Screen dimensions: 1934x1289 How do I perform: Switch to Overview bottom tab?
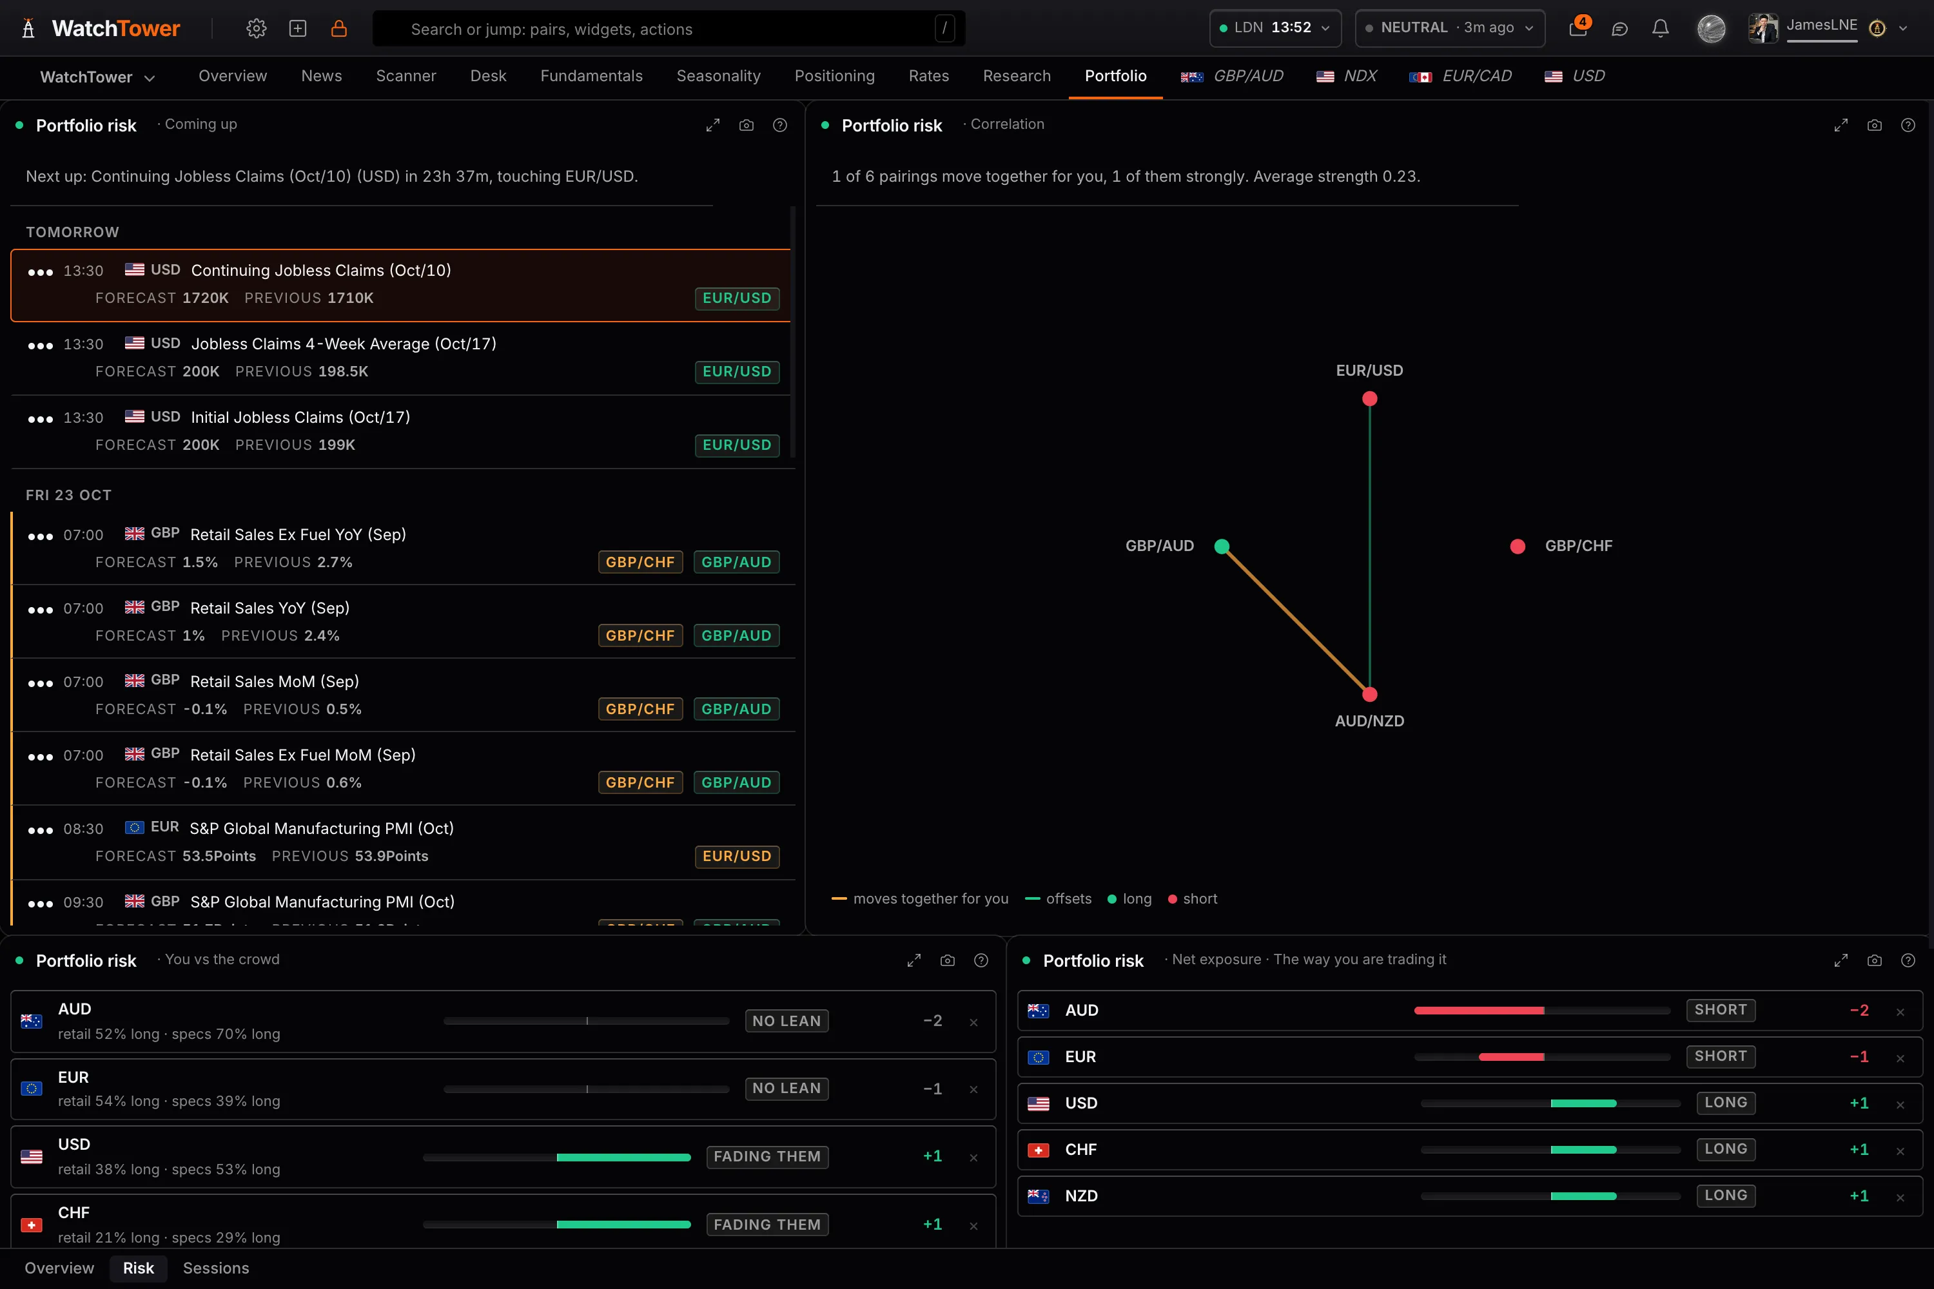[59, 1268]
